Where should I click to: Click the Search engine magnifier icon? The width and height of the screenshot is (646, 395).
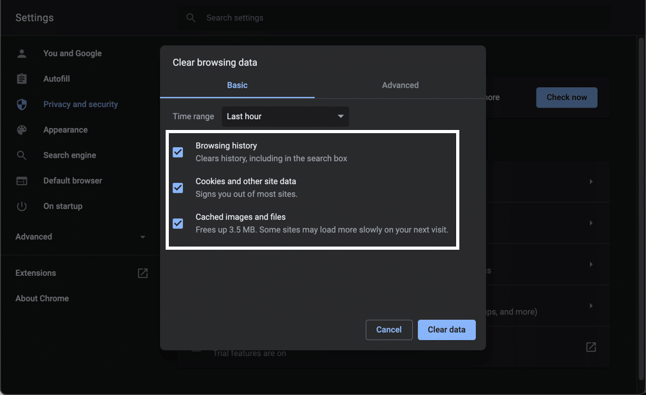pyautogui.click(x=22, y=155)
